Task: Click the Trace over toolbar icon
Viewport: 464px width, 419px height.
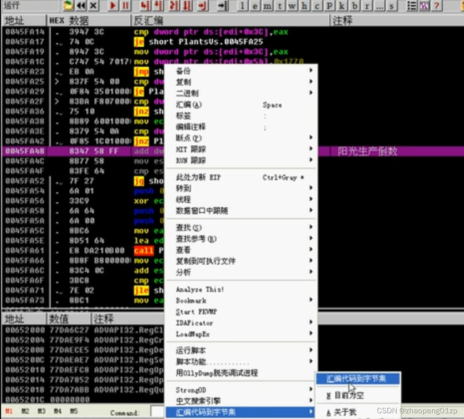Action: [x=187, y=6]
